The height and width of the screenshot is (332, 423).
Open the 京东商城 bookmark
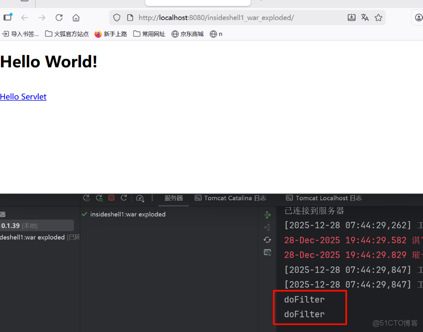point(187,34)
